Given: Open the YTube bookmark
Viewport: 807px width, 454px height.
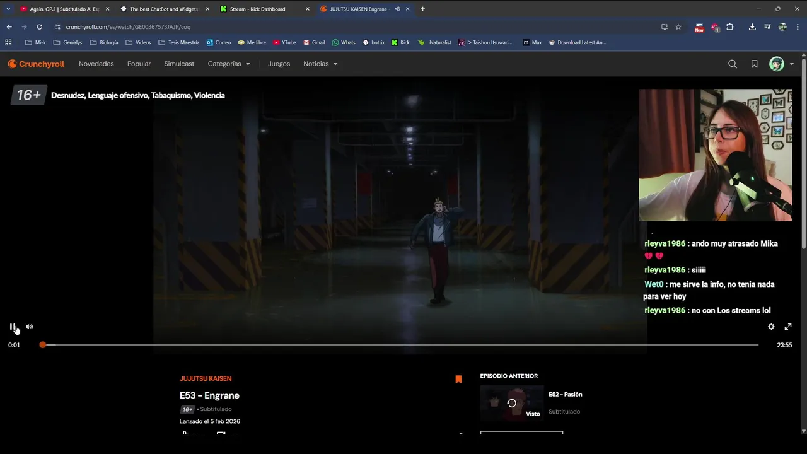Looking at the screenshot, I should pyautogui.click(x=284, y=42).
